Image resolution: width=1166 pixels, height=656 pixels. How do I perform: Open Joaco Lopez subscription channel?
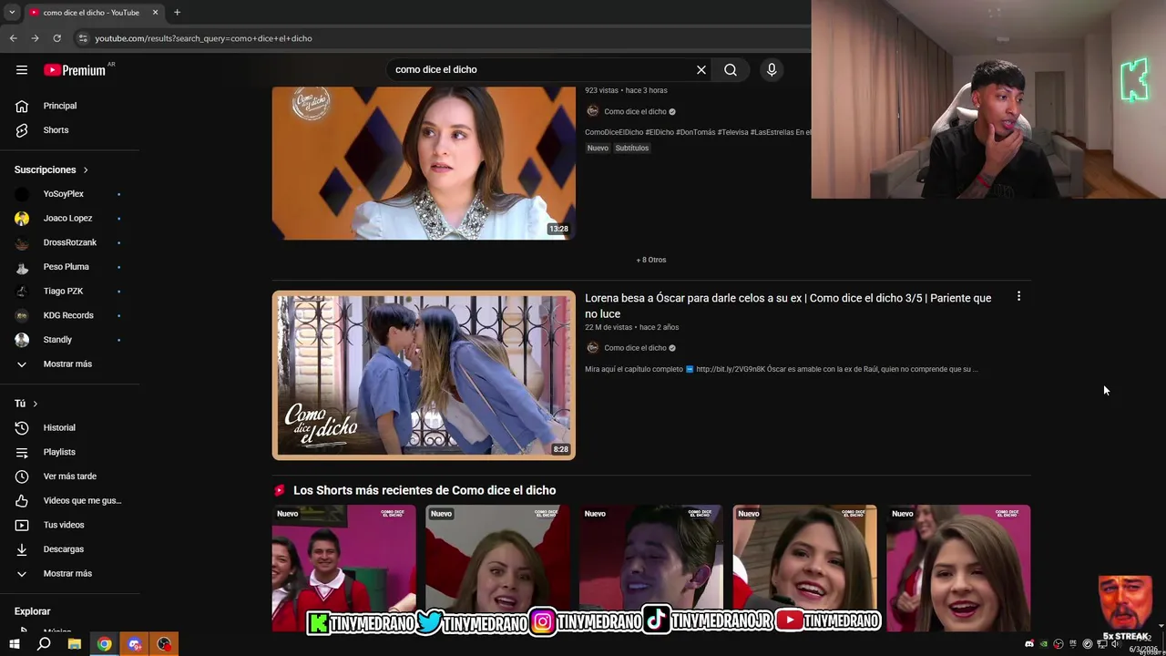pyautogui.click(x=67, y=219)
